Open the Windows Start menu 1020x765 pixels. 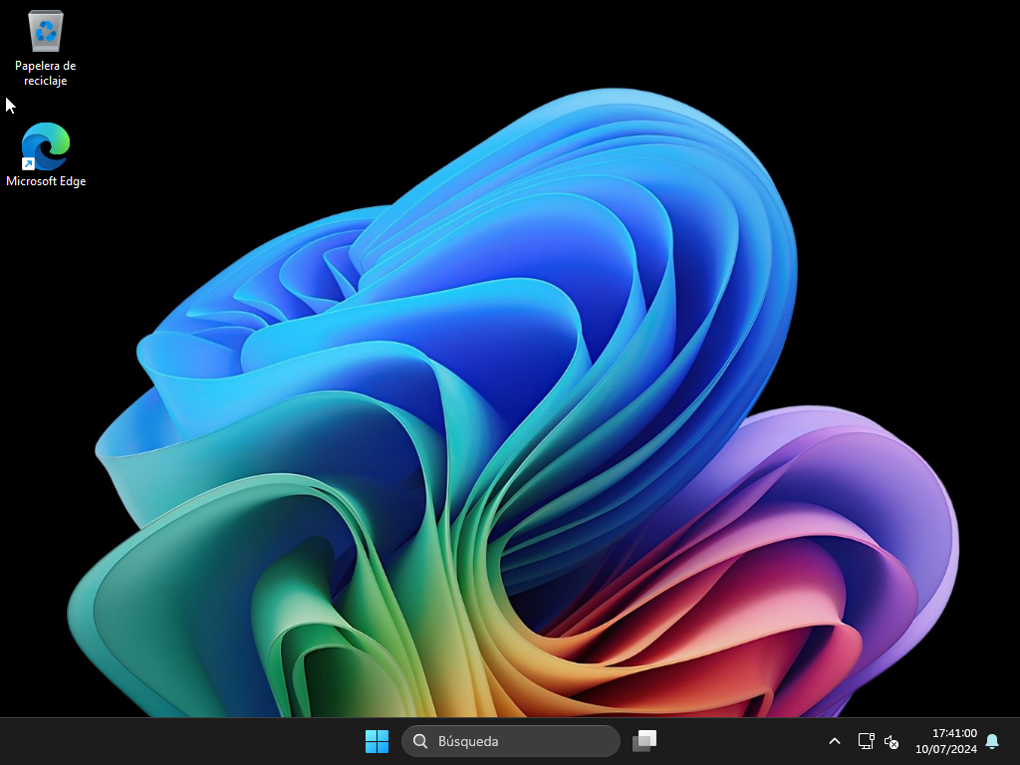coord(377,741)
